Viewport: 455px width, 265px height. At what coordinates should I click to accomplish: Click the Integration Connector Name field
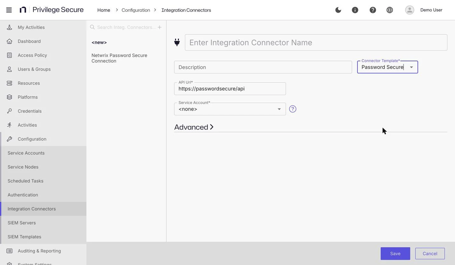316,43
